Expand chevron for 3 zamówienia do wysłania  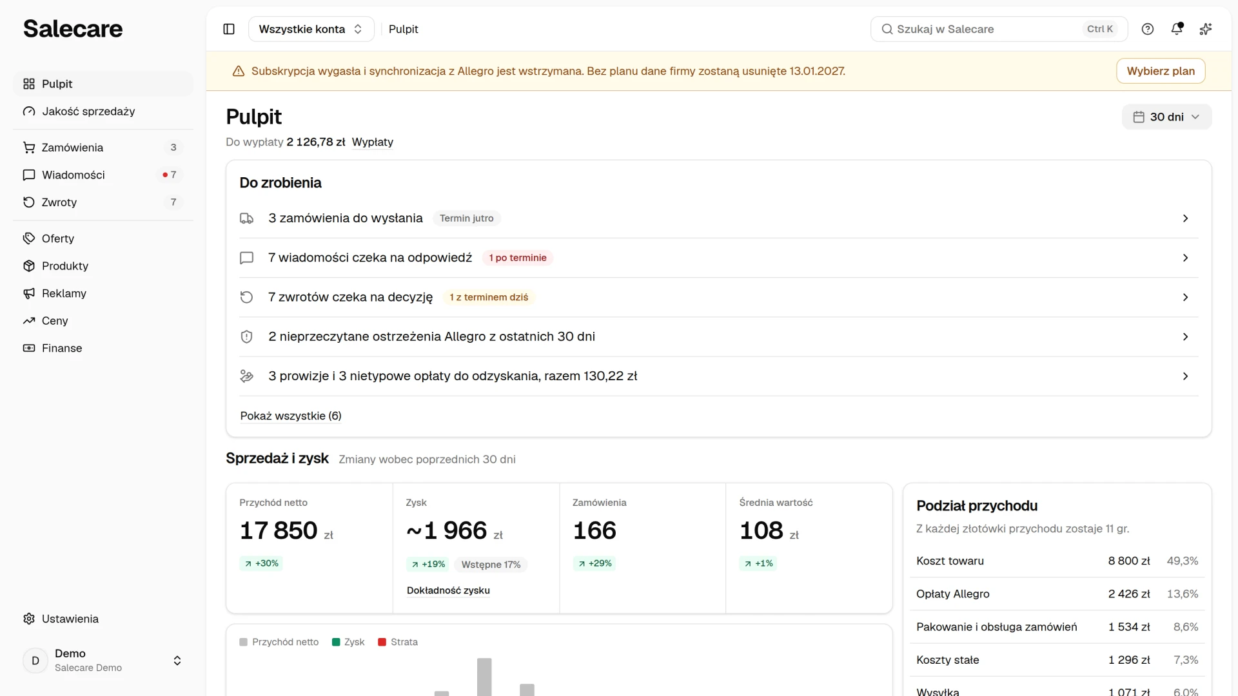click(1185, 218)
